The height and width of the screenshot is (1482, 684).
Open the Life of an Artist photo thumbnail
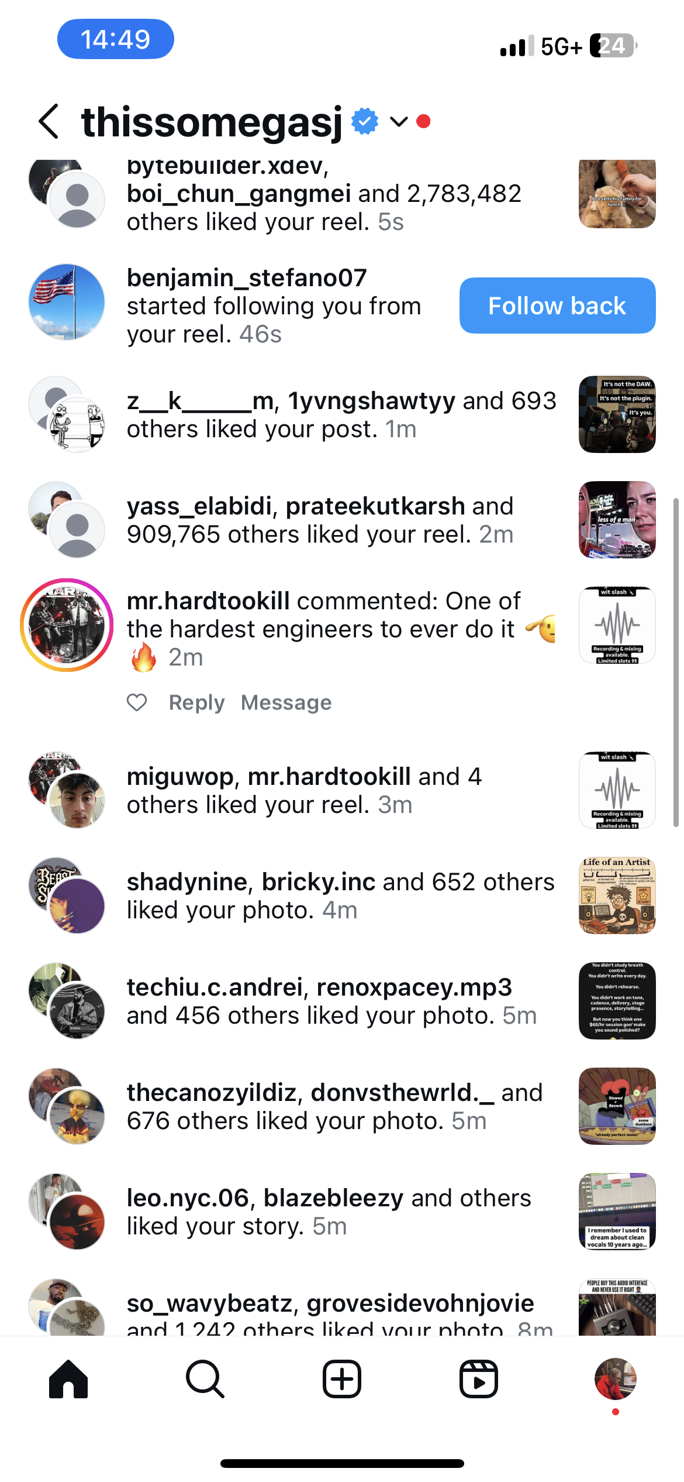(x=617, y=896)
